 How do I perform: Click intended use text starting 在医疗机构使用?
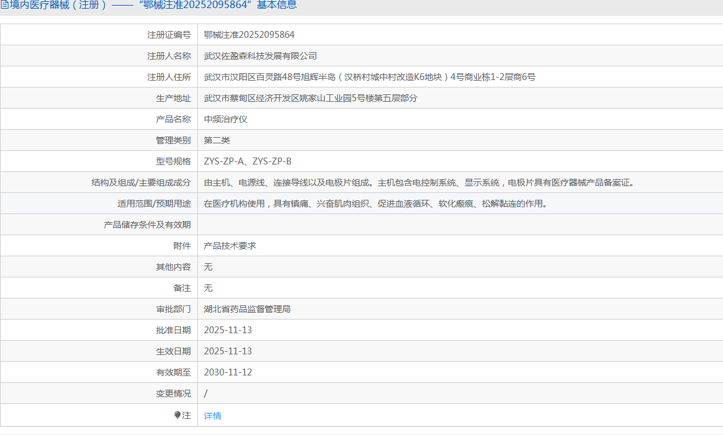tap(377, 204)
